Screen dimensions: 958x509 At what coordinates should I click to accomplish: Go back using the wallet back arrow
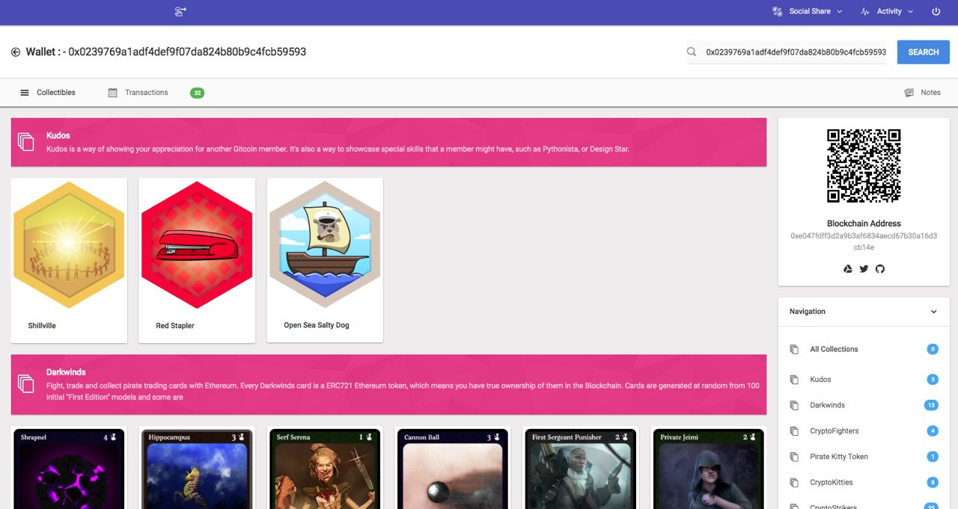(16, 52)
